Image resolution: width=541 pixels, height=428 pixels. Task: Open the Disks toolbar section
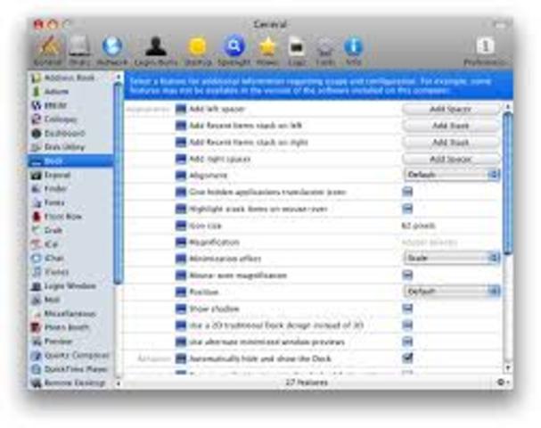[79, 51]
